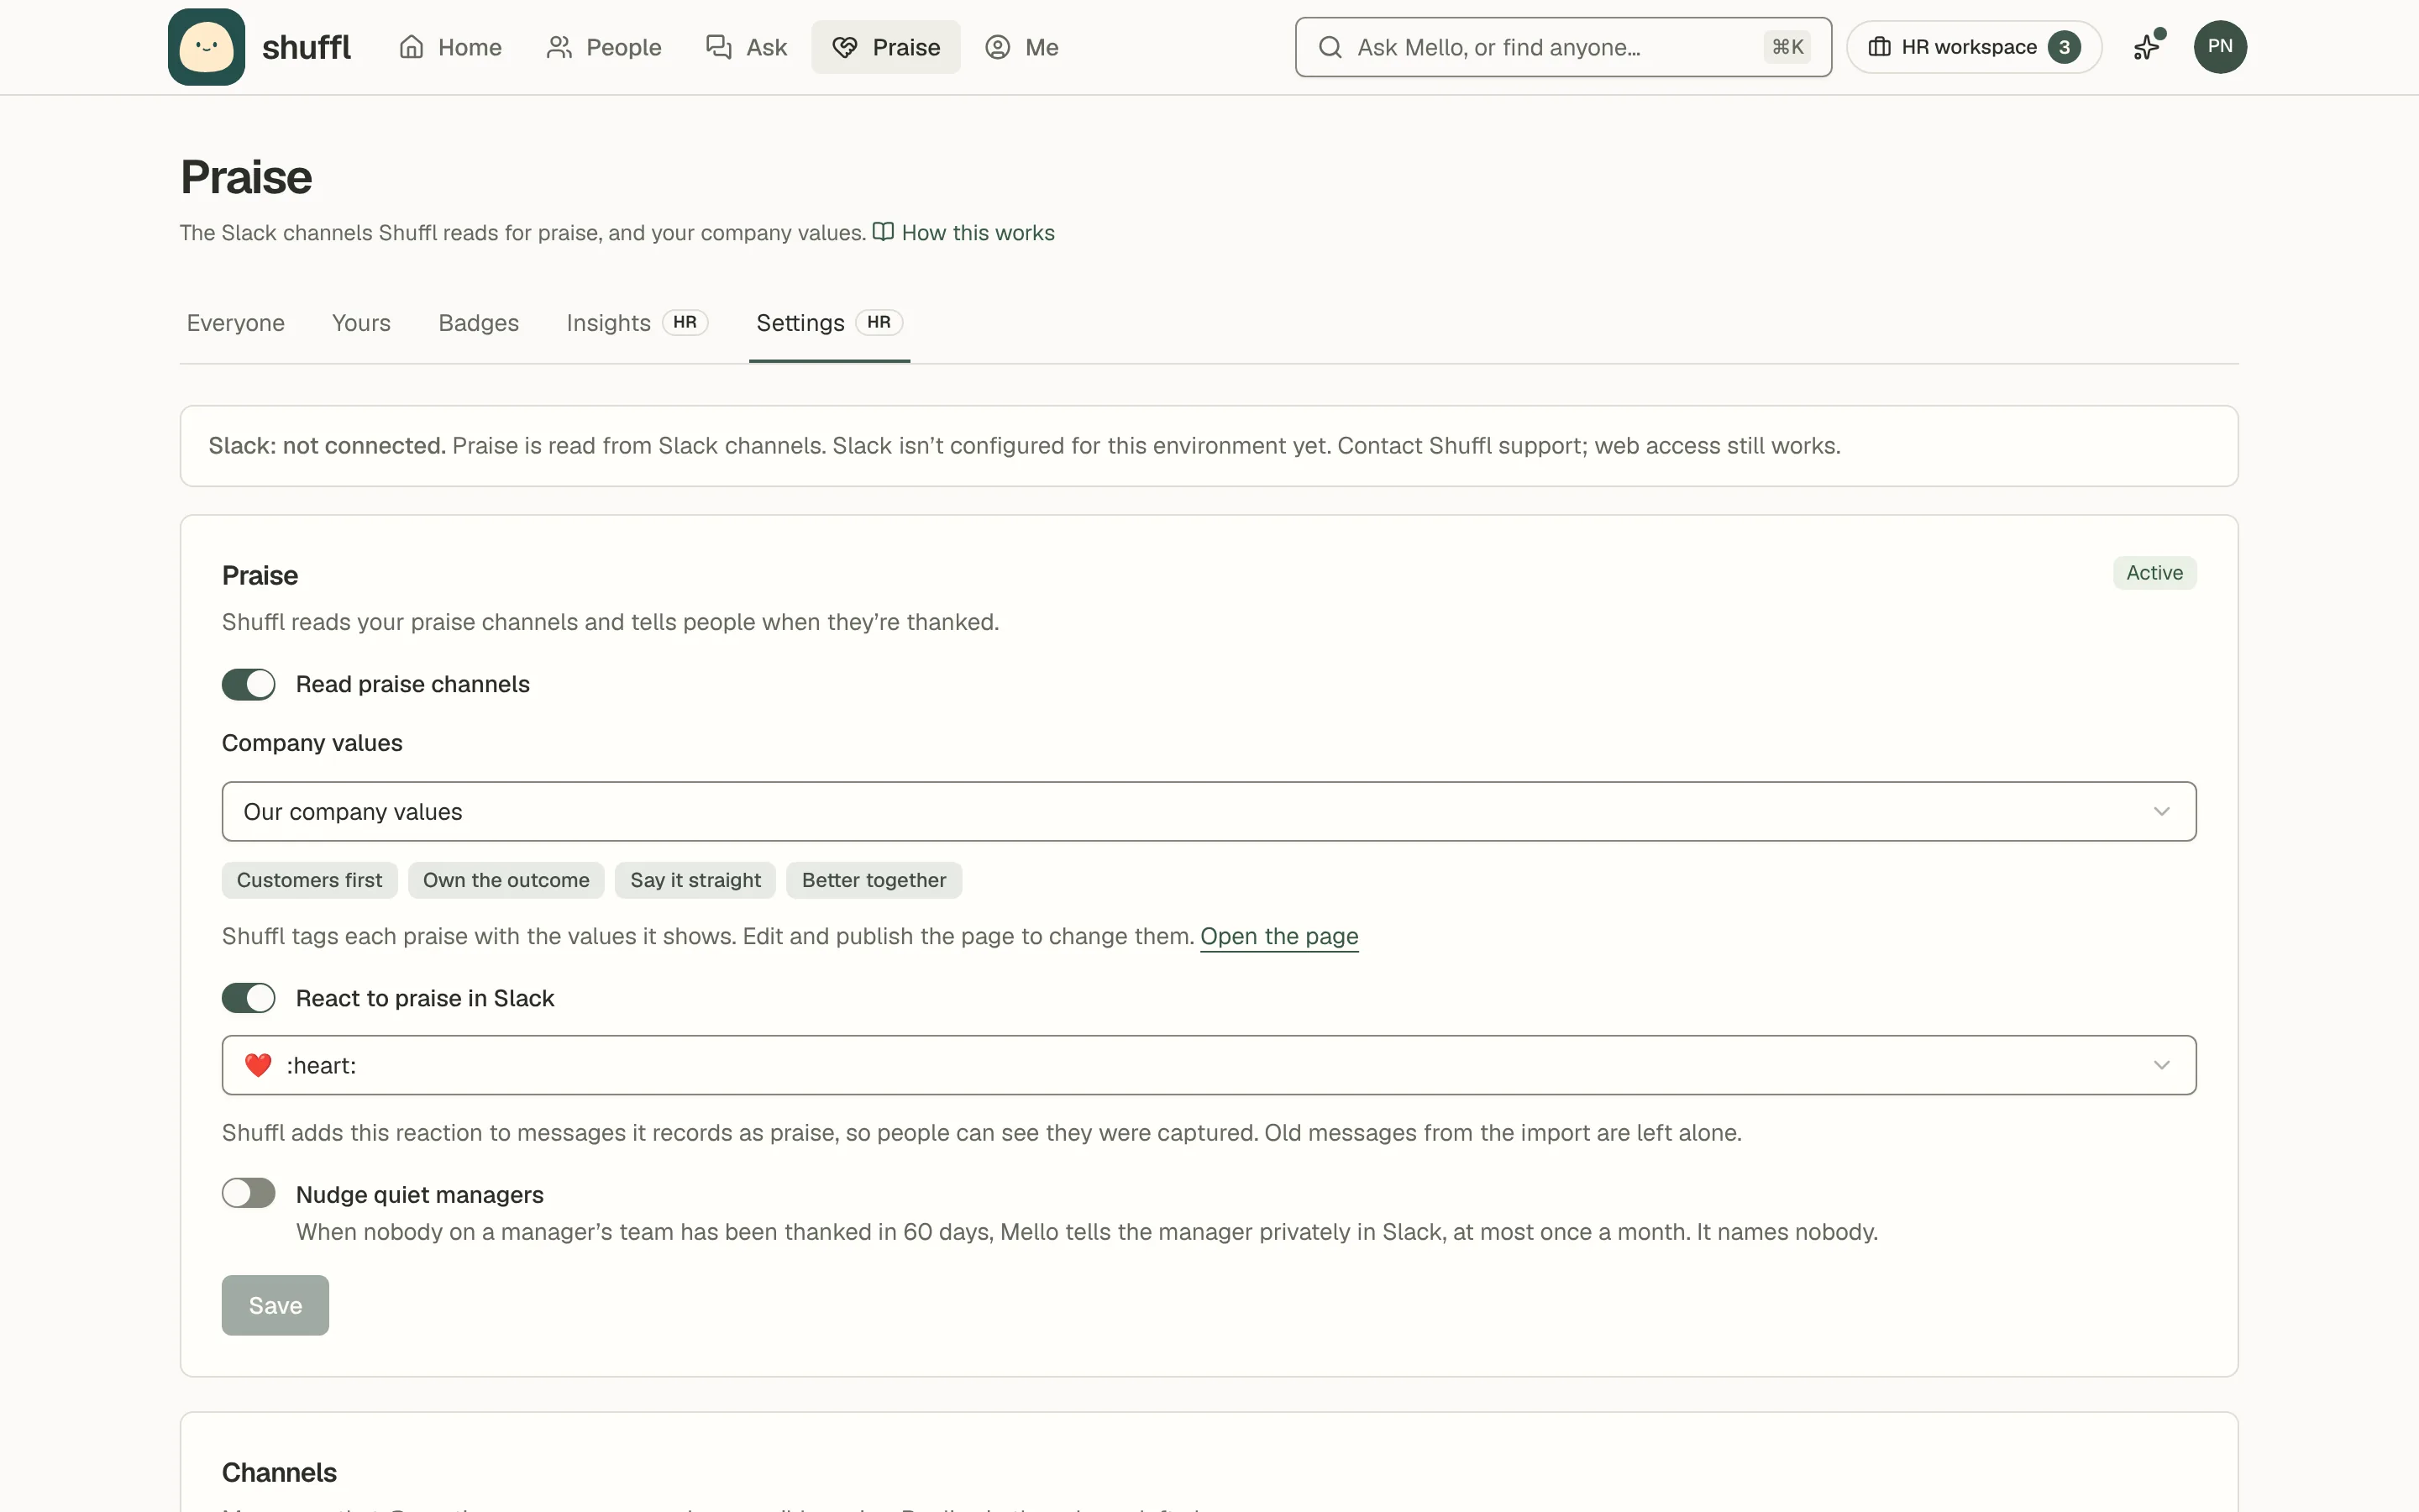The width and height of the screenshot is (2419, 1512).
Task: Click the Say it straight value chip
Action: click(x=695, y=880)
